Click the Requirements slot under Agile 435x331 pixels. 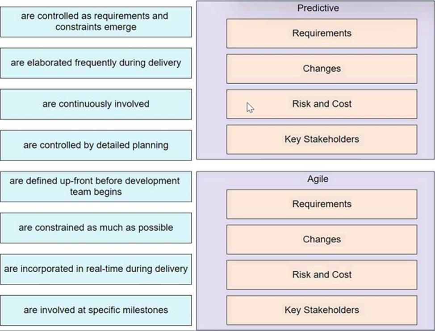pyautogui.click(x=322, y=204)
